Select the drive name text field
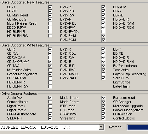This screenshot has width=148, height=134. 49,127
